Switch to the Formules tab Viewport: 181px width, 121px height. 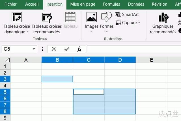tap(111, 4)
